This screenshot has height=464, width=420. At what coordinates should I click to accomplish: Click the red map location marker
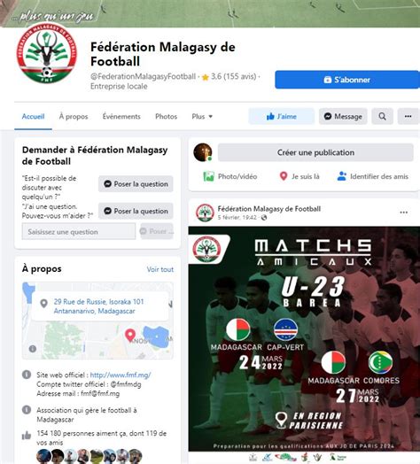click(130, 335)
